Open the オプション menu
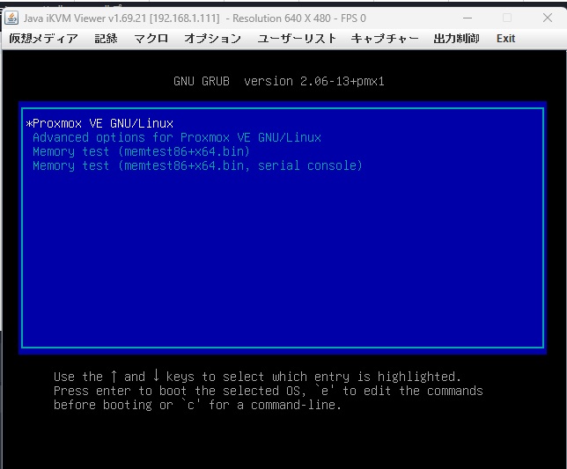The height and width of the screenshot is (469, 567). tap(213, 39)
